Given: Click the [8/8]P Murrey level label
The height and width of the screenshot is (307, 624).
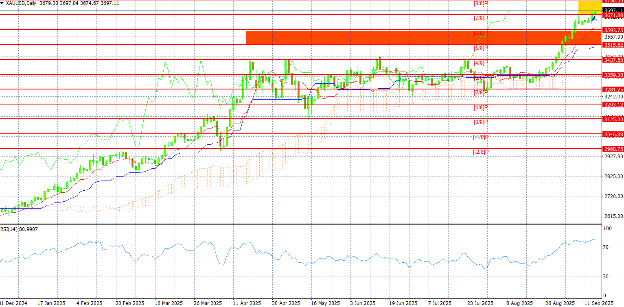Looking at the screenshot, I should tap(480, 3).
